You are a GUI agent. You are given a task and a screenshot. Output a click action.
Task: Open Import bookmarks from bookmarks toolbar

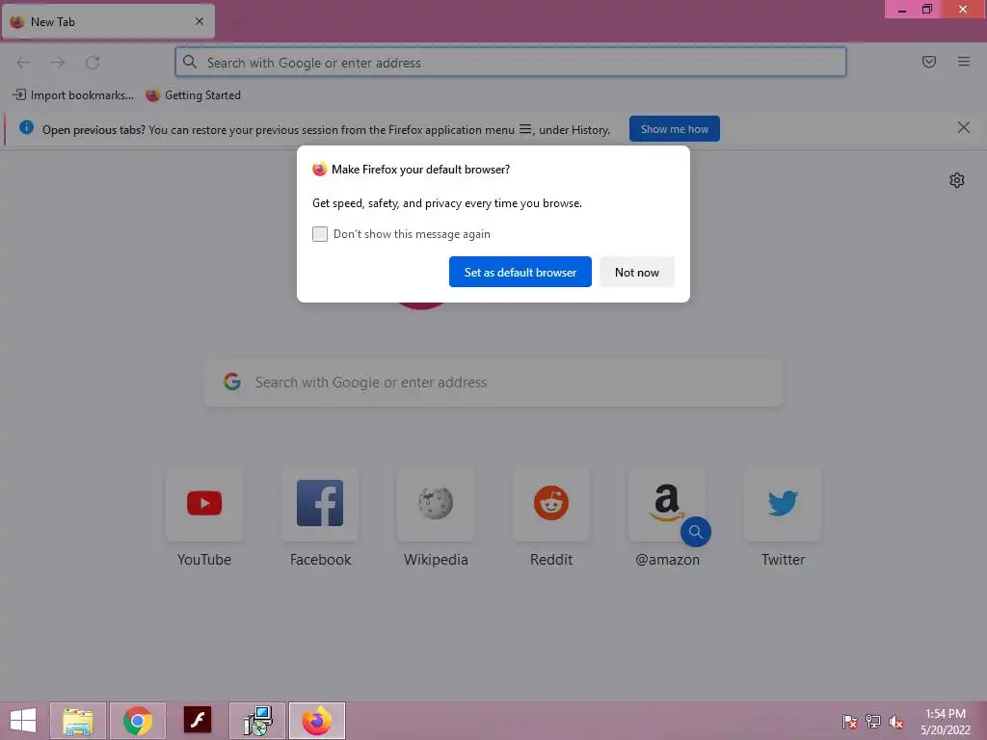(73, 95)
